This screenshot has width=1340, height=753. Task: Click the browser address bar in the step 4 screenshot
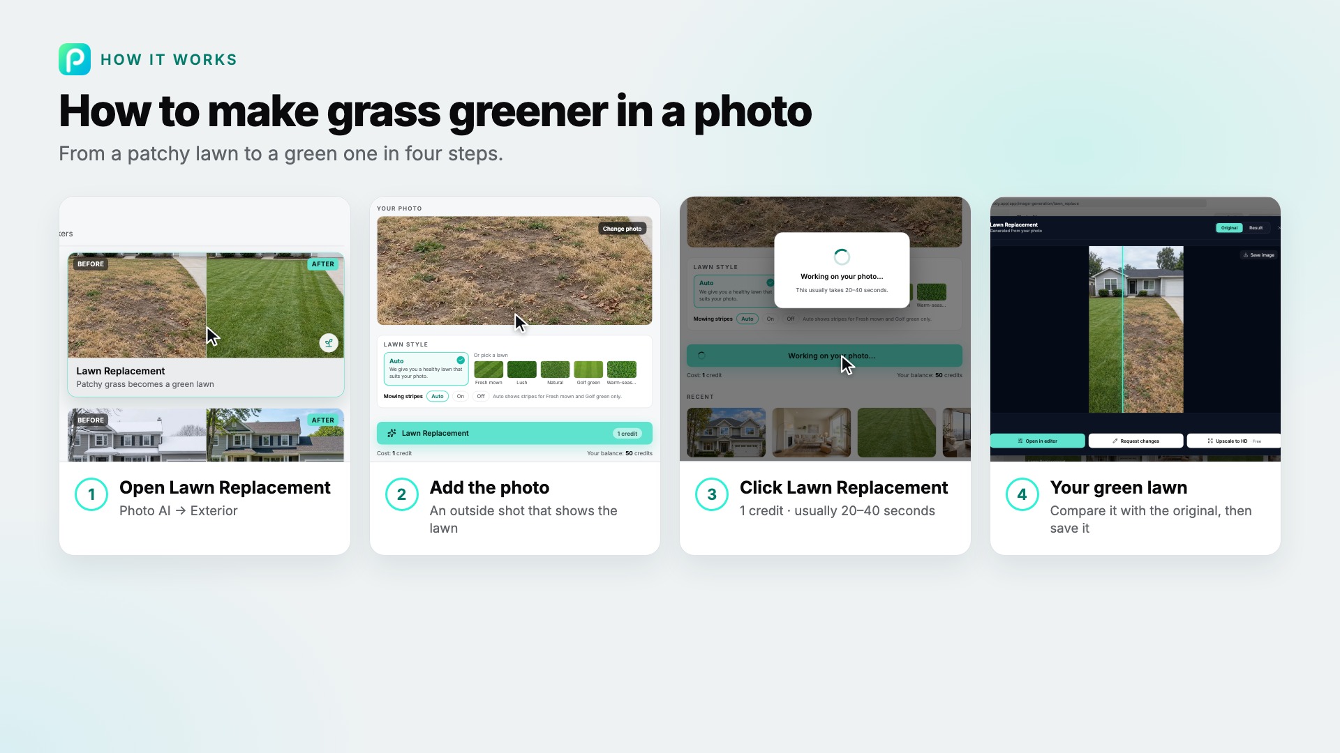click(1099, 204)
